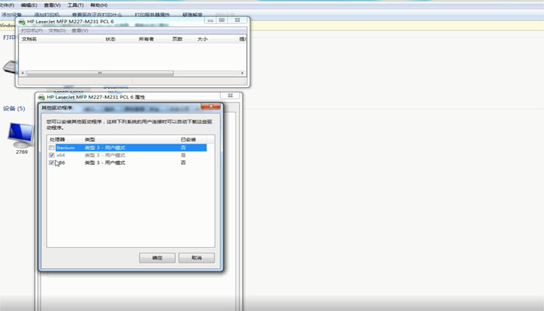Select the Itanium driver row
This screenshot has width=544, height=311.
131,148
